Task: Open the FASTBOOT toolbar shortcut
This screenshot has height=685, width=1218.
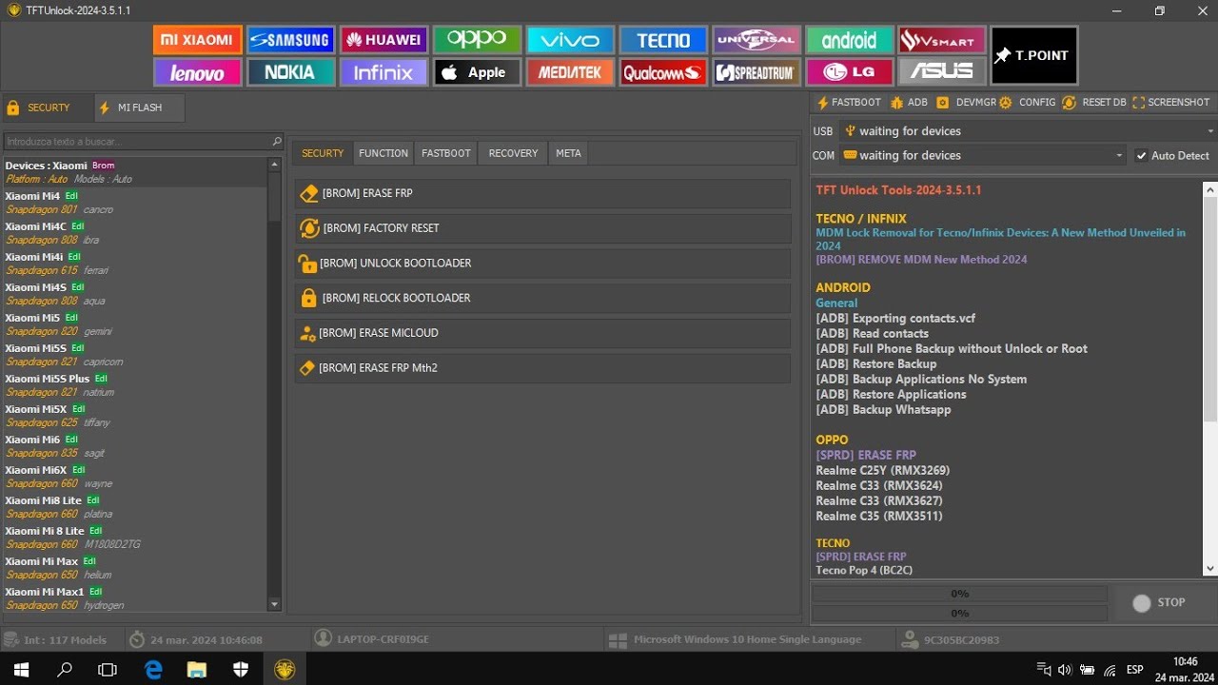Action: (x=849, y=102)
